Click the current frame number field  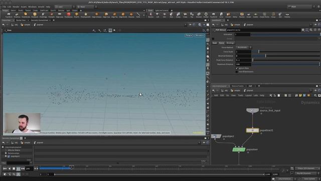(x=29, y=169)
